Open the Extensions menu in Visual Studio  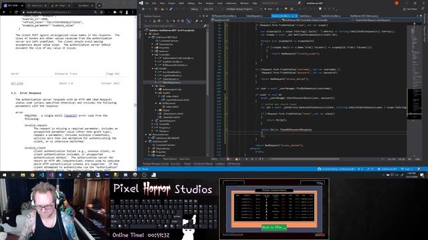(x=231, y=3)
